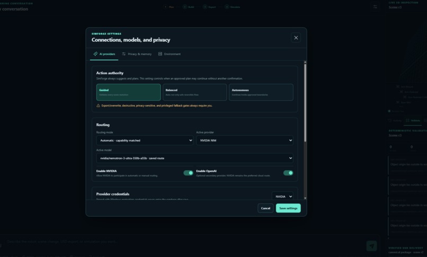
Task: Click the Environment server icon
Action: (x=160, y=54)
